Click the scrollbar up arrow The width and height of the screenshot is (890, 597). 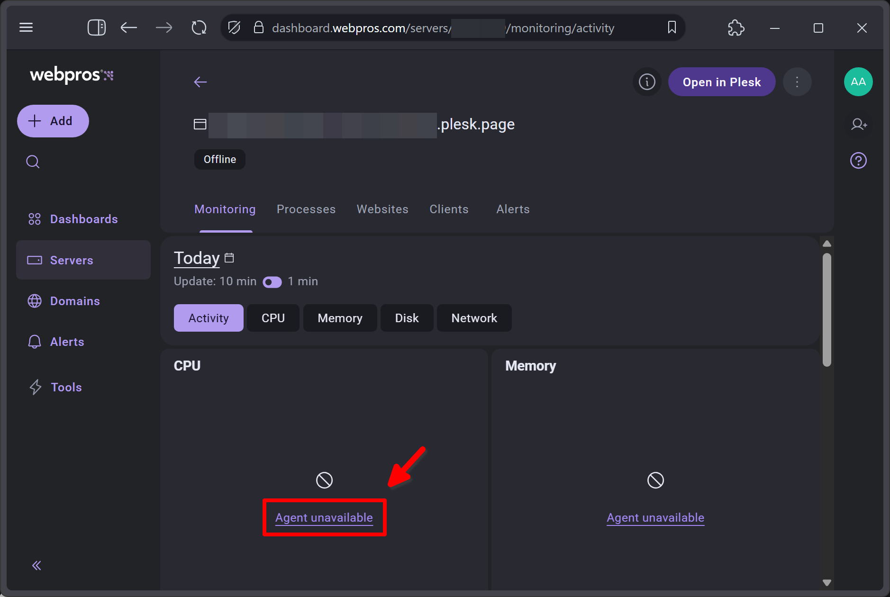(x=827, y=244)
